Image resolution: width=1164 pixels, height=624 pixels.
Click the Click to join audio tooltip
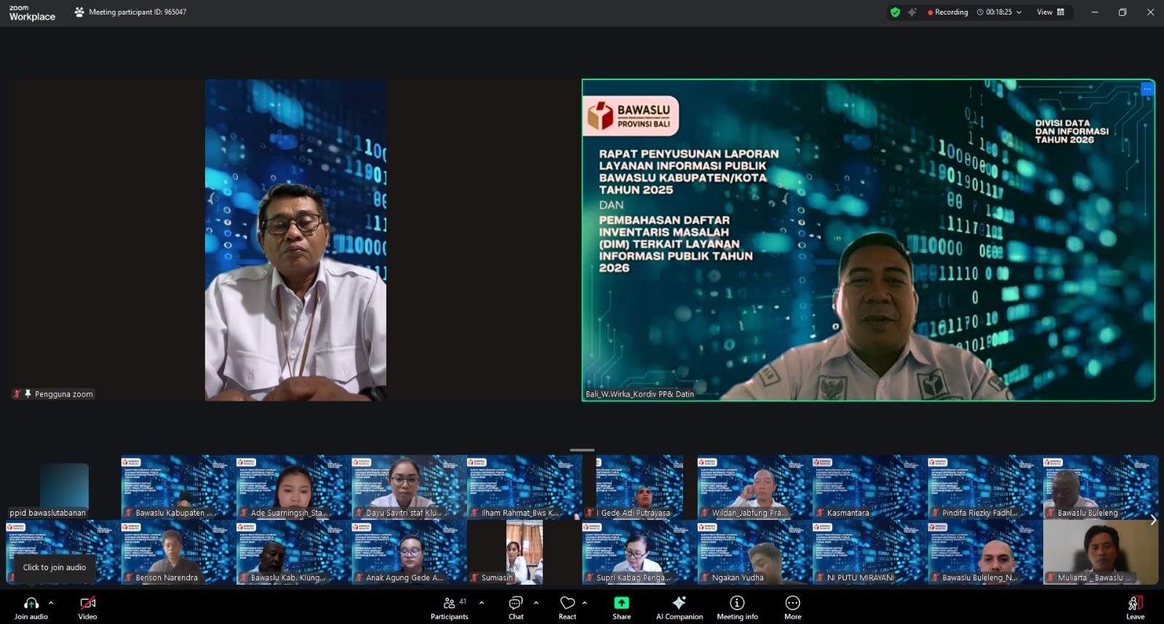(x=55, y=567)
